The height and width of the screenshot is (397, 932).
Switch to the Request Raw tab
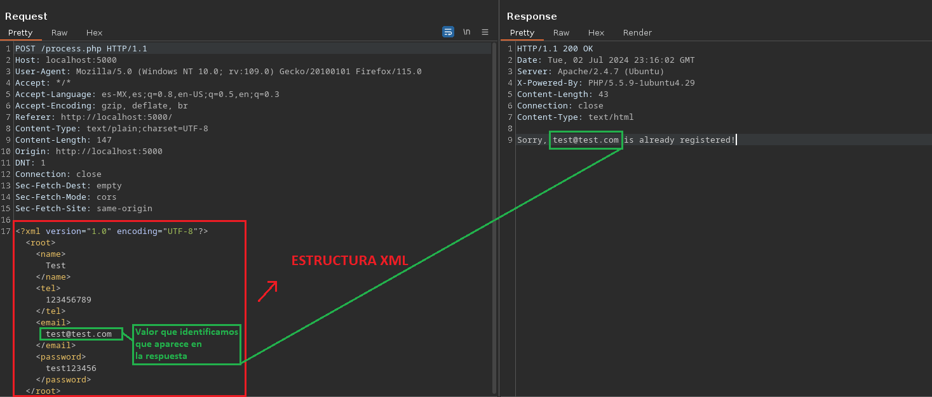tap(59, 33)
